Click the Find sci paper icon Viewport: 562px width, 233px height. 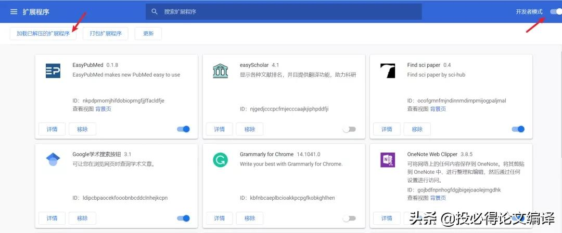click(x=388, y=71)
